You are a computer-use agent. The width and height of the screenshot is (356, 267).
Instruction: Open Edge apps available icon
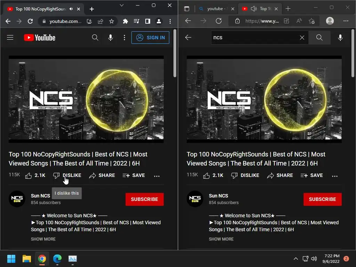tap(287, 21)
